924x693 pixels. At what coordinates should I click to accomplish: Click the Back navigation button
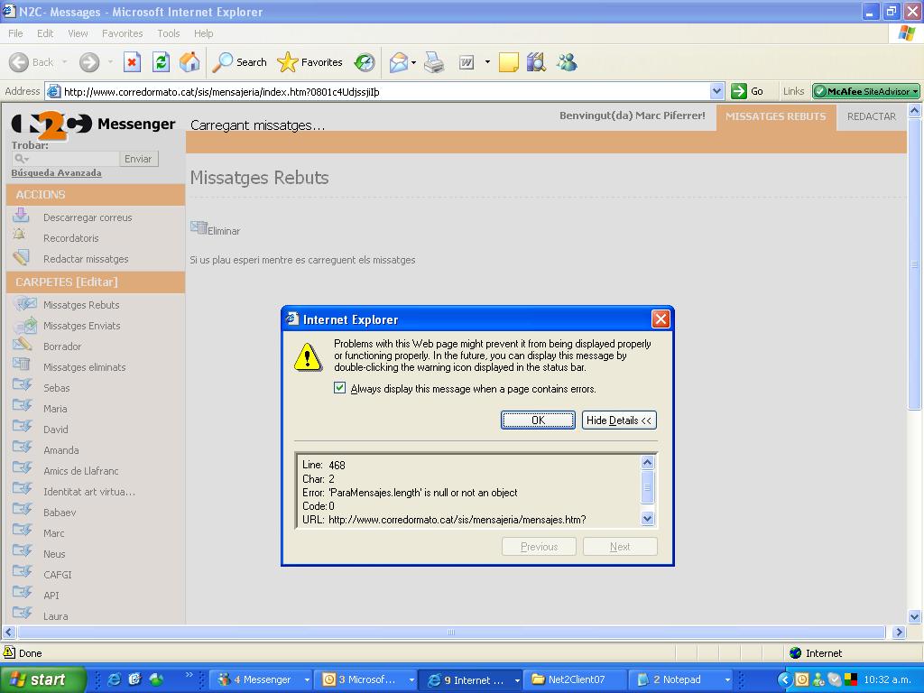pyautogui.click(x=31, y=62)
